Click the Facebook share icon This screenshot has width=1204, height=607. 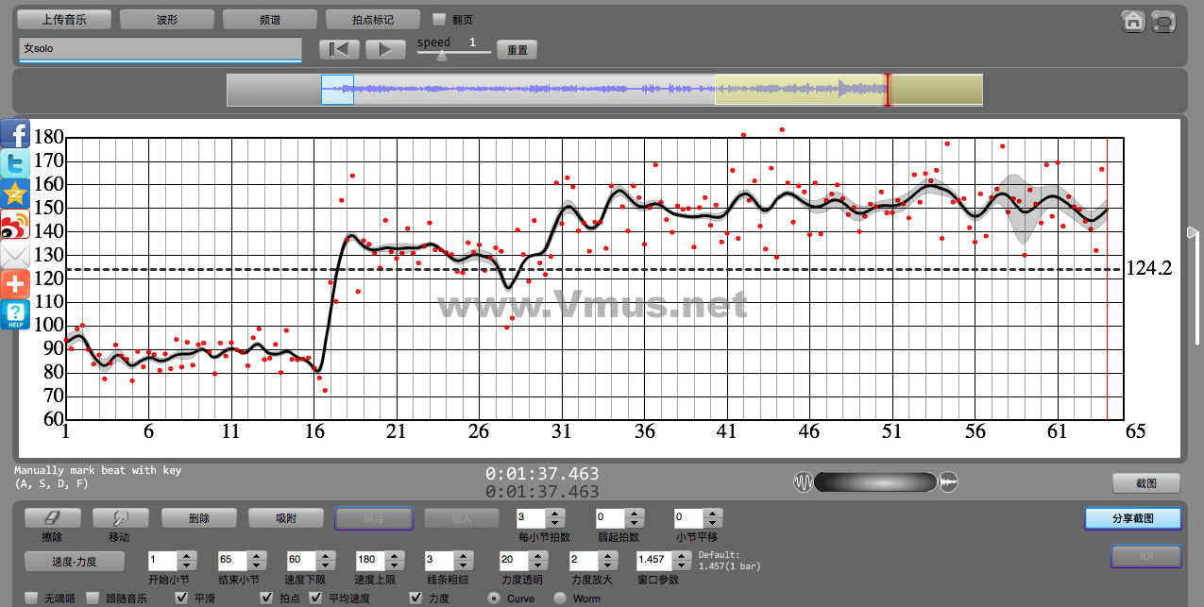pyautogui.click(x=16, y=134)
